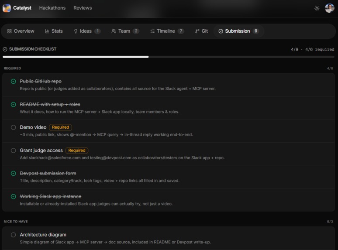Screen dimensions: 338x250
Task: Click the 'Public GitHub repo' title
Action: (41, 81)
